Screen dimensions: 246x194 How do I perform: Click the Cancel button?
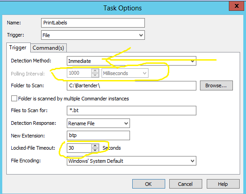186,184
